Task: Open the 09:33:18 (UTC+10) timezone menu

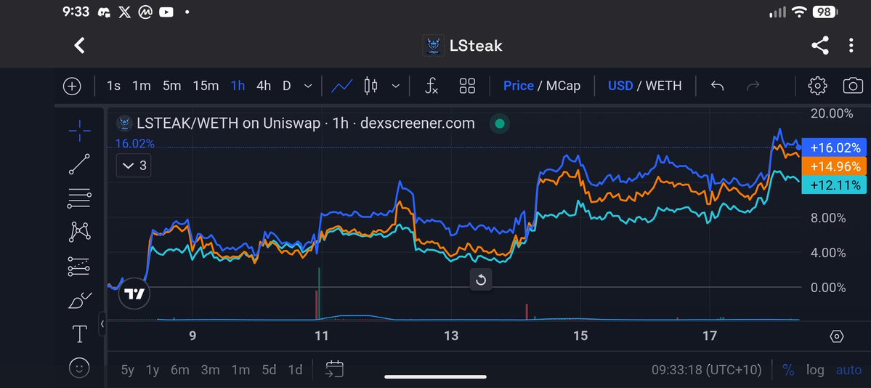Action: tap(708, 370)
